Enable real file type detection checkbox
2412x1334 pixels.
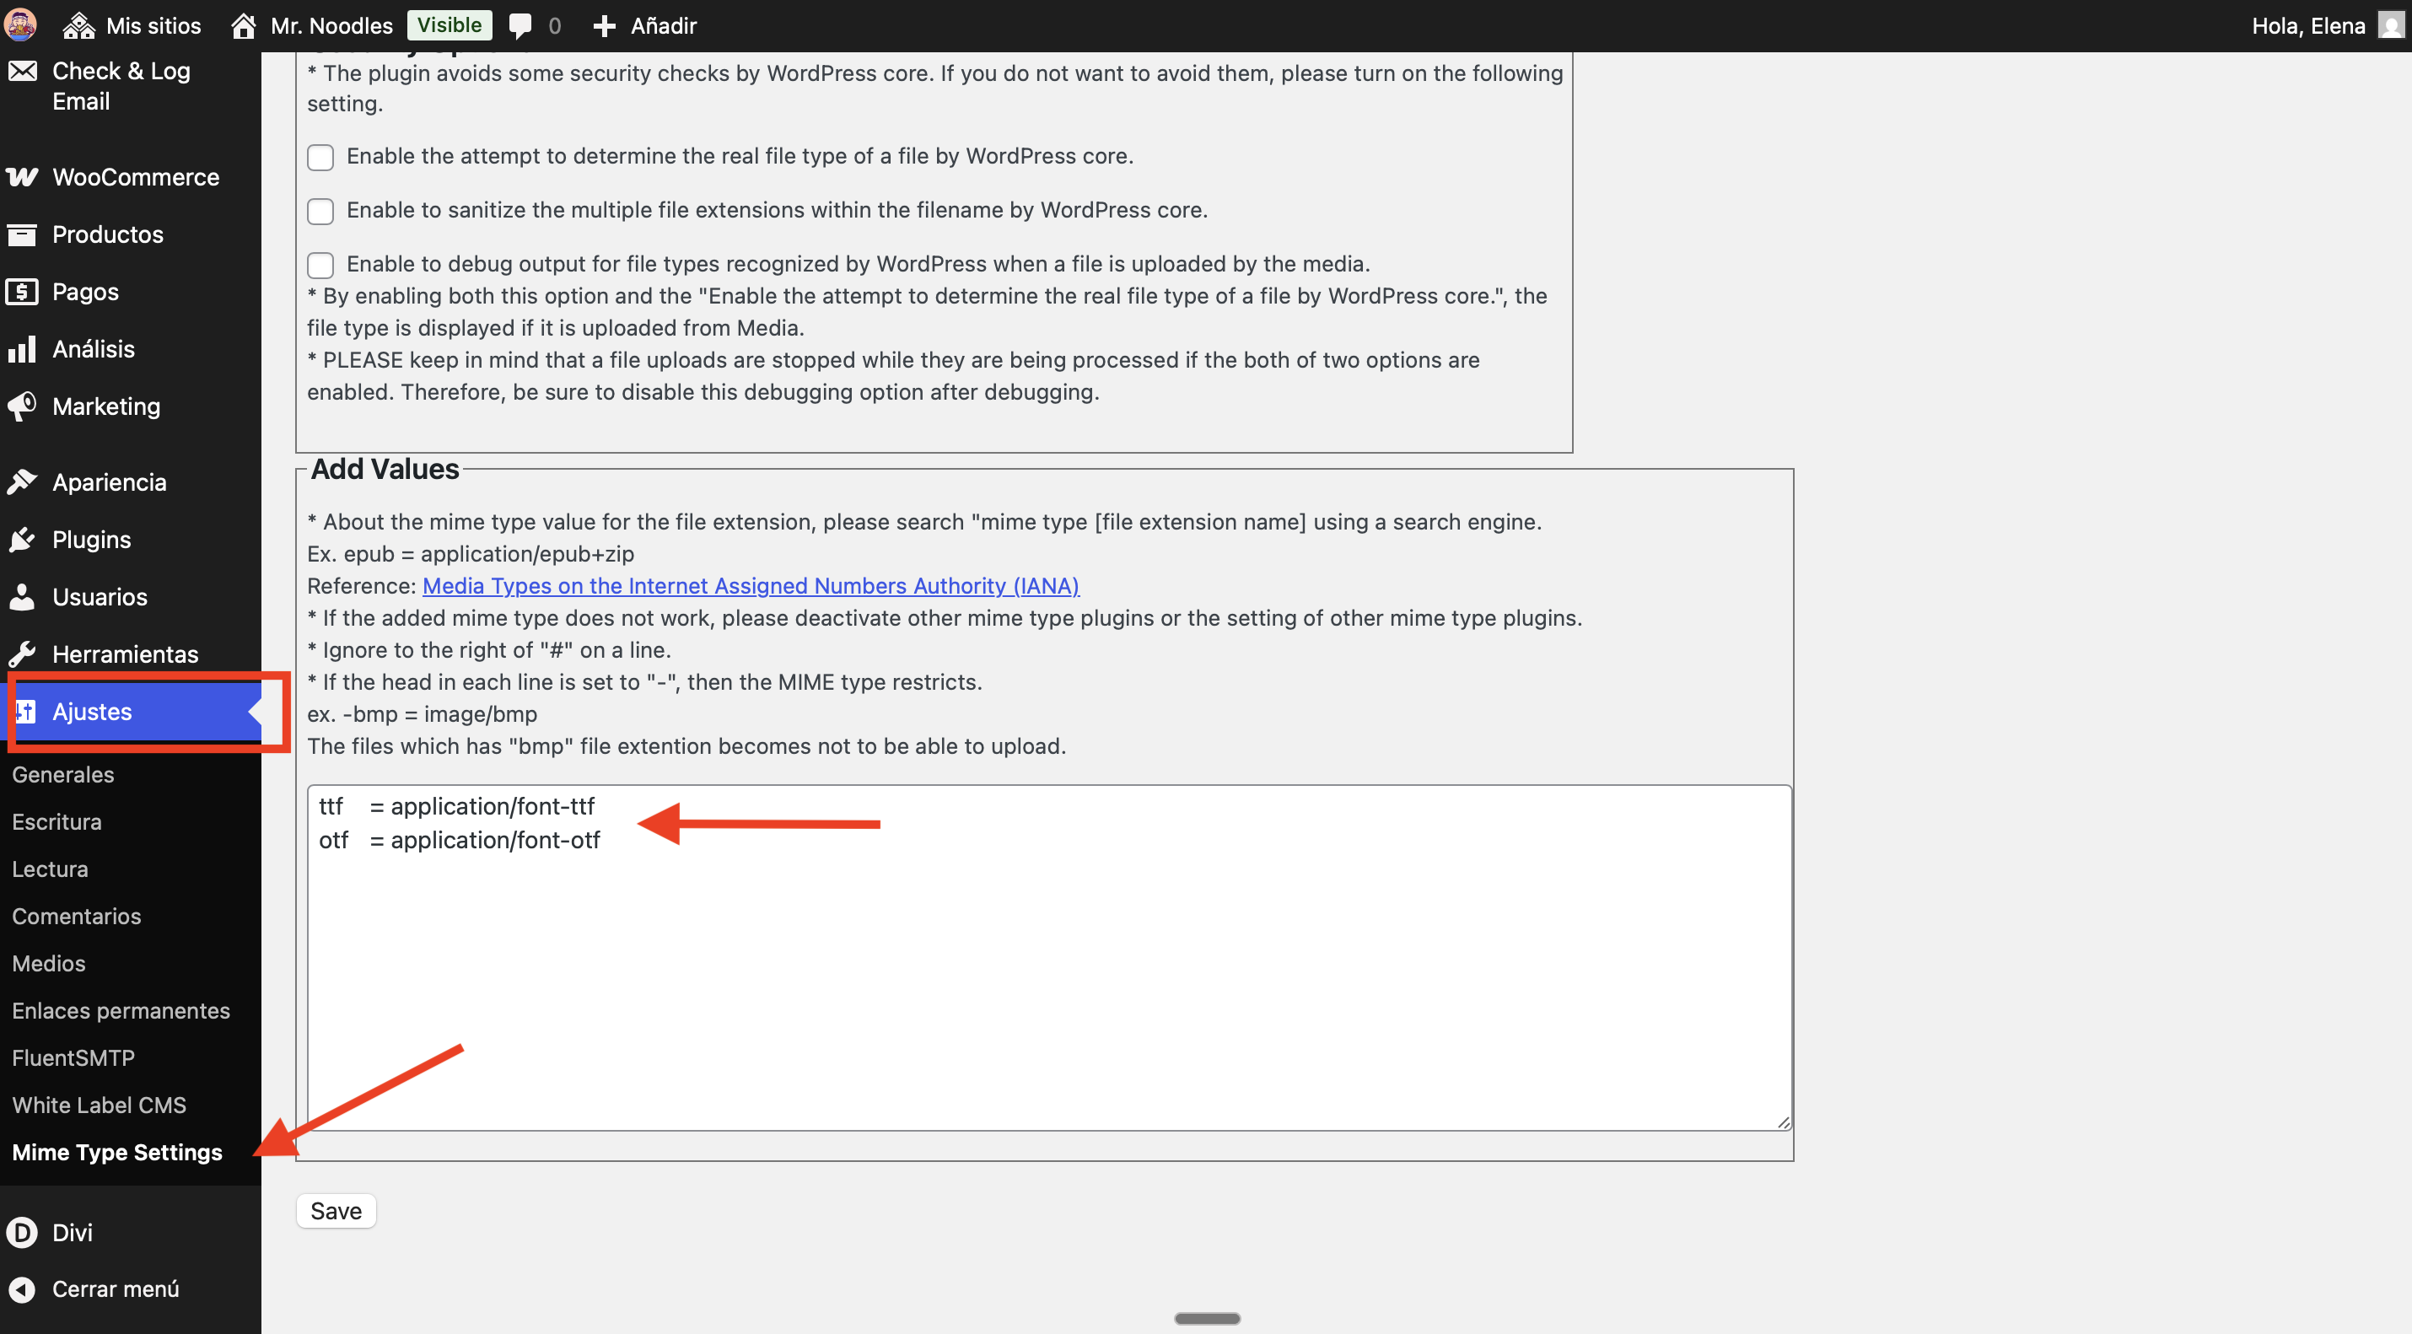point(320,158)
